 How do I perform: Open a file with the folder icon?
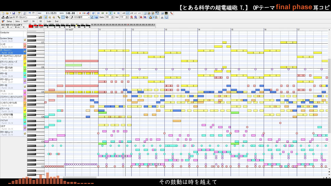7,13
